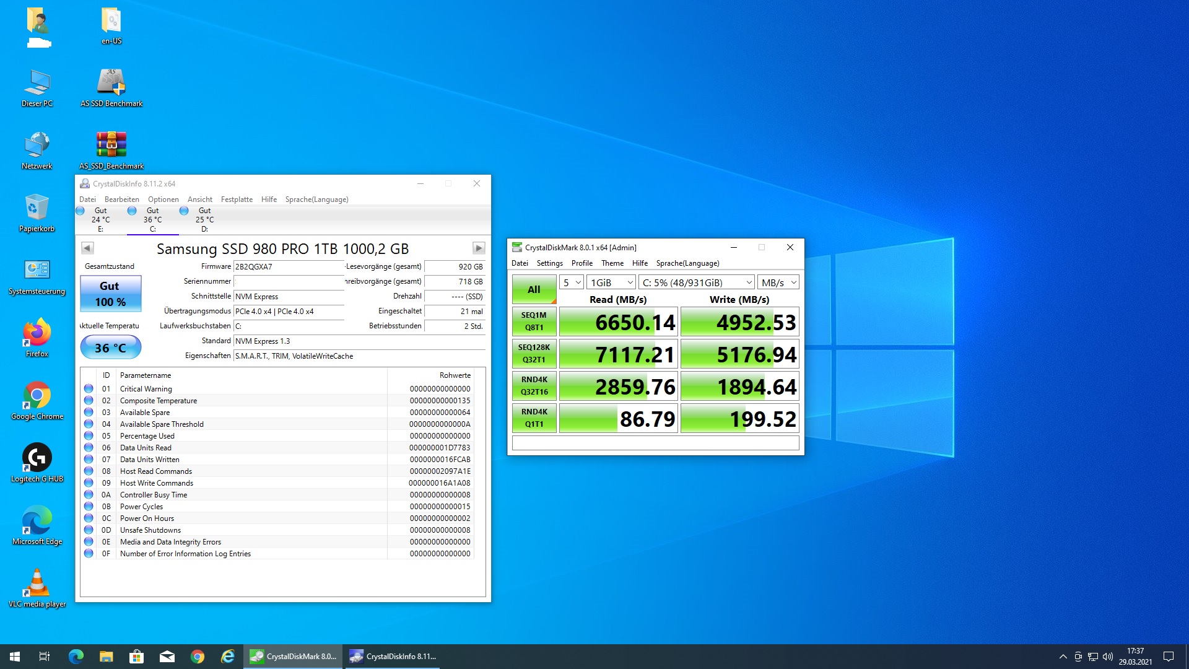
Task: Open the 1GiB test size dropdown
Action: (611, 282)
